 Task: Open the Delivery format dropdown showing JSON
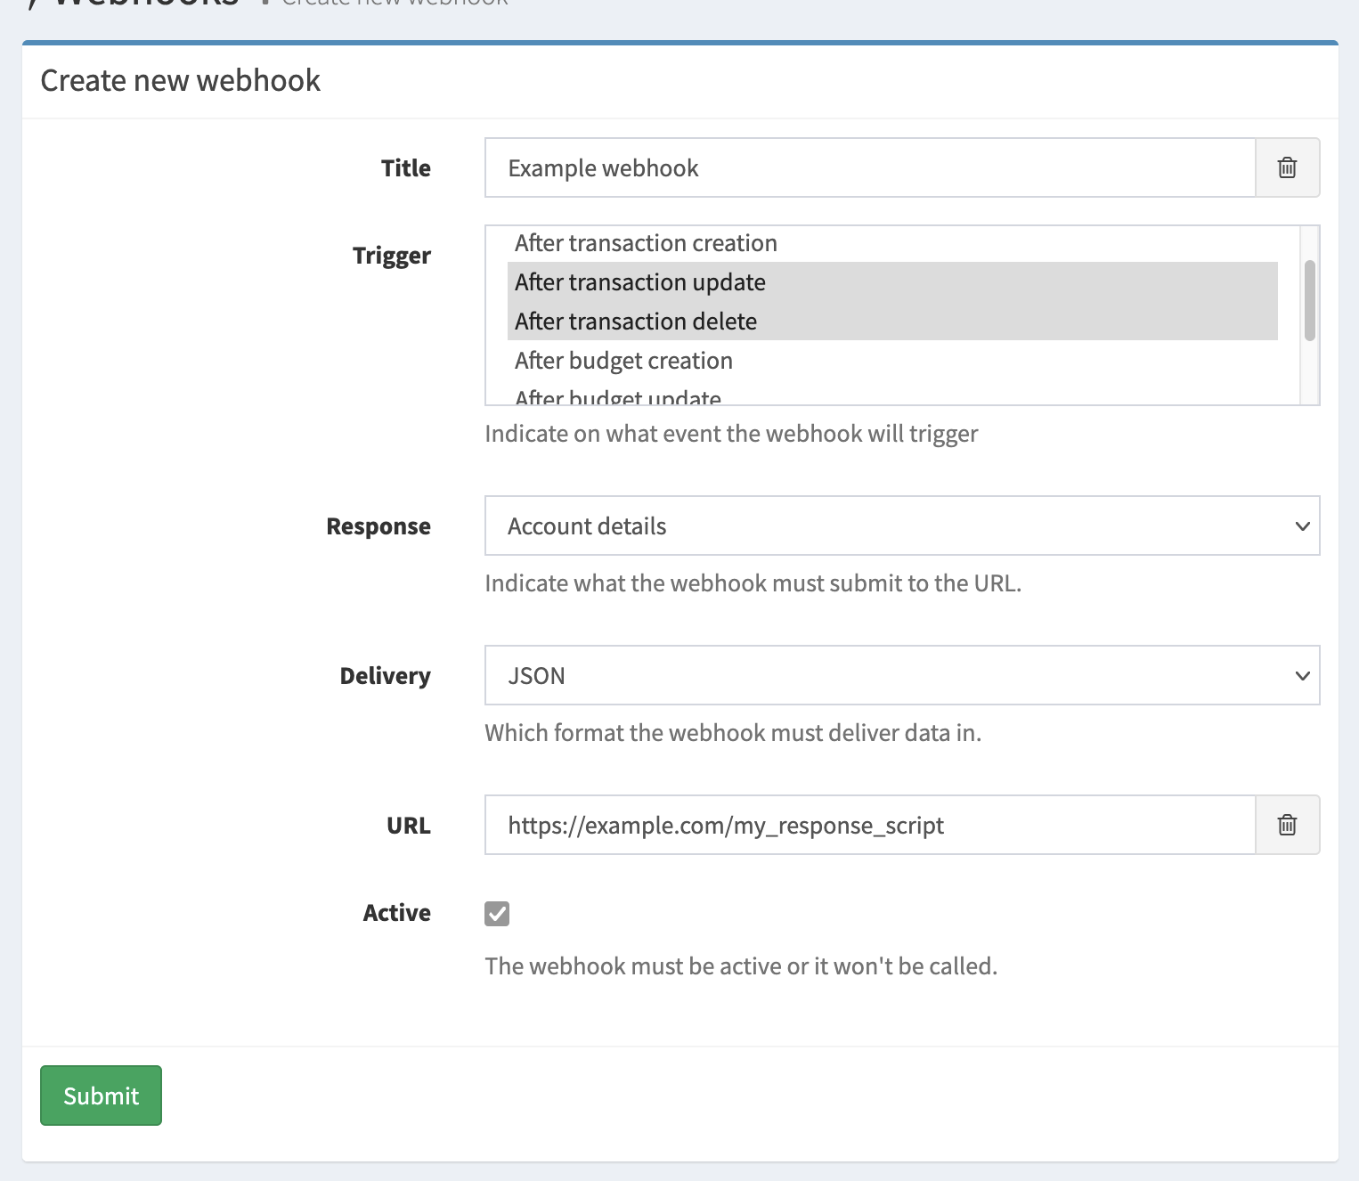click(902, 675)
